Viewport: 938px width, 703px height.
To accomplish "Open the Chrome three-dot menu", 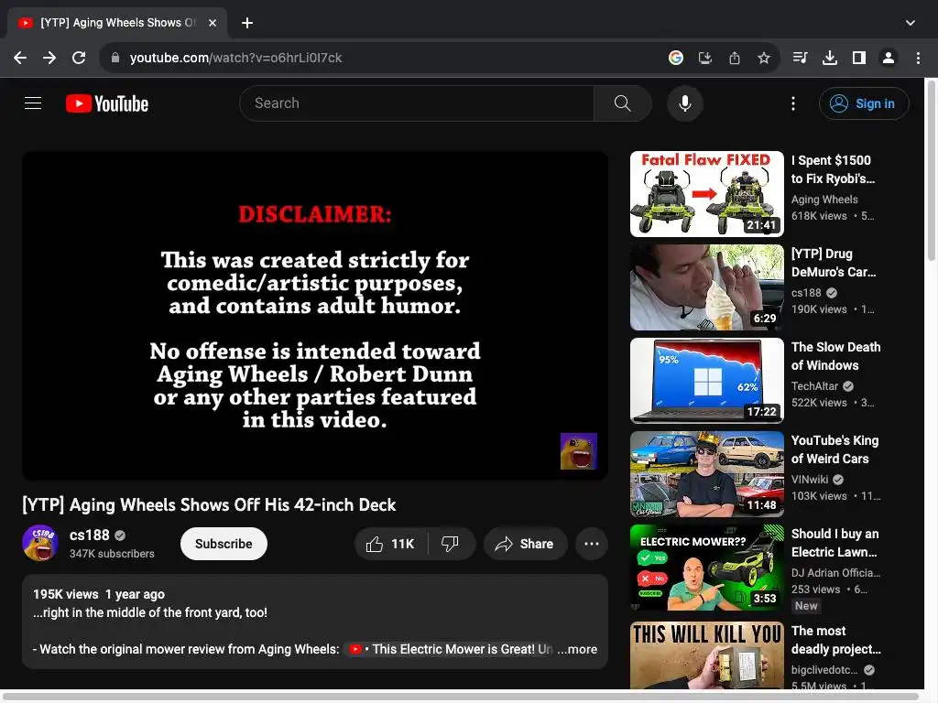I will click(918, 58).
